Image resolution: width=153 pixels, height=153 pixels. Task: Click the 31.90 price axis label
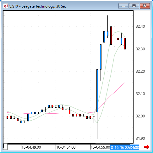140,139
